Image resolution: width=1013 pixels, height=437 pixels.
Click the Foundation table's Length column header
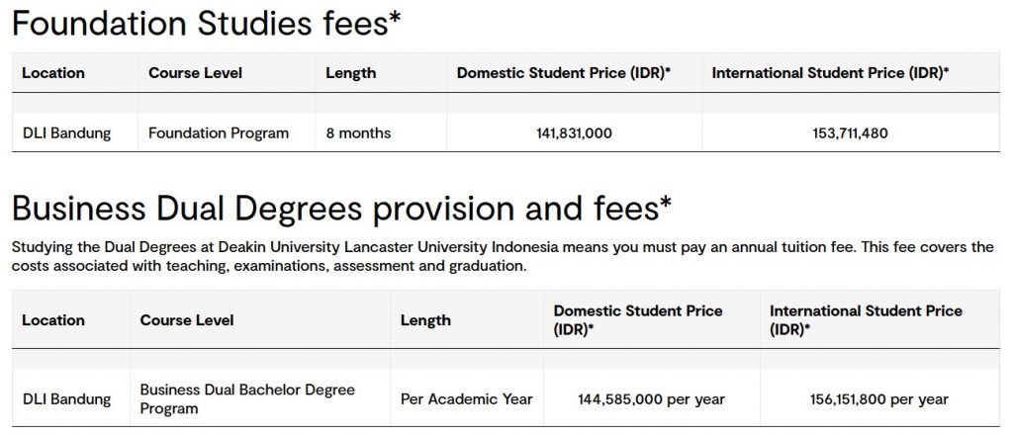[x=351, y=73]
